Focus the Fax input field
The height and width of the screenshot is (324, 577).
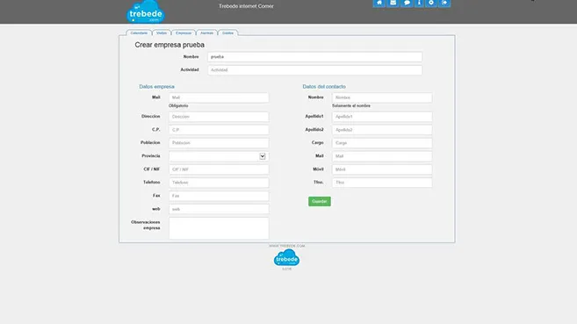pyautogui.click(x=219, y=196)
